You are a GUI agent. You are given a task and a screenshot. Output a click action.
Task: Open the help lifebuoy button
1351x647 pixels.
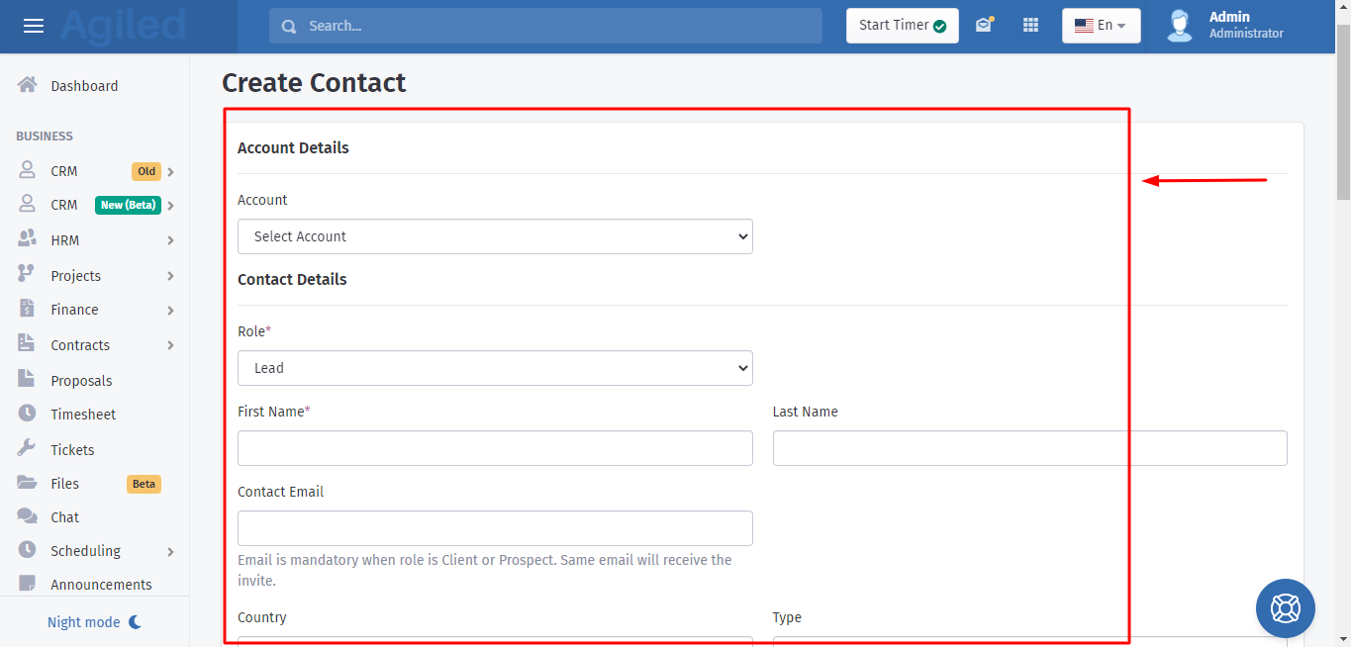(x=1285, y=607)
